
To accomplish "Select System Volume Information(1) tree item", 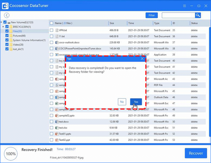I will (29, 40).
